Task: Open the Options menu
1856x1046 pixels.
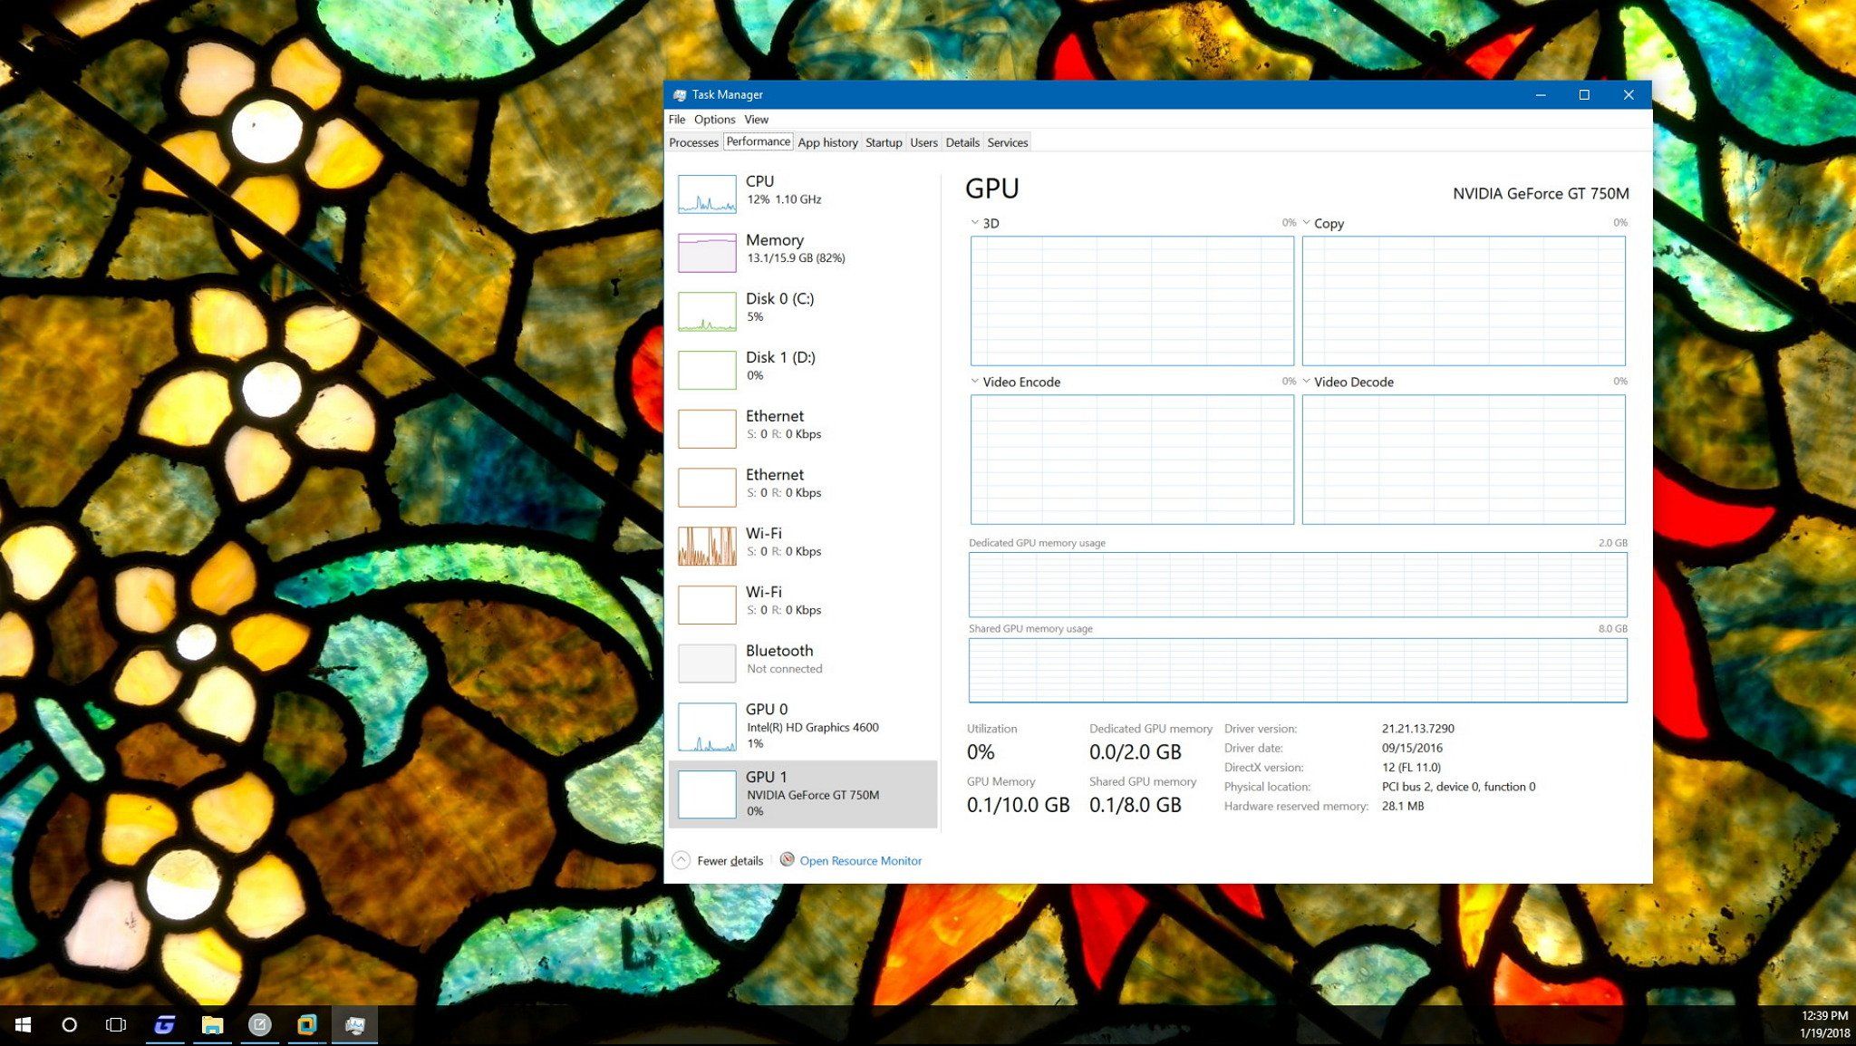Action: [714, 120]
